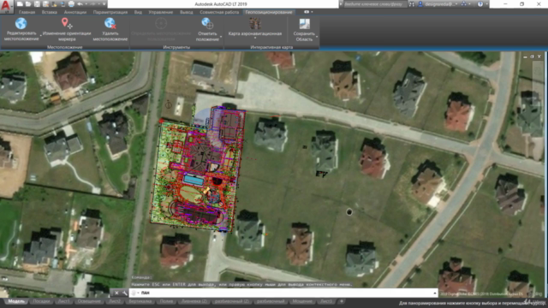Image resolution: width=548 pixels, height=308 pixels.
Task: Expand the Help dropdown arrow
Action: point(486,4)
